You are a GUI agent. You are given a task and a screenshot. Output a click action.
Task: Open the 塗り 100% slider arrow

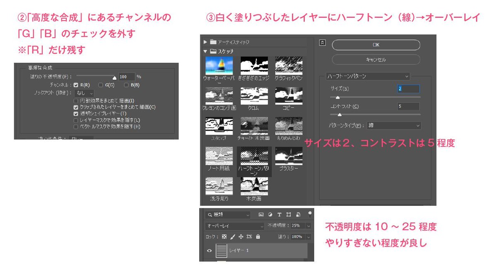[308, 237]
